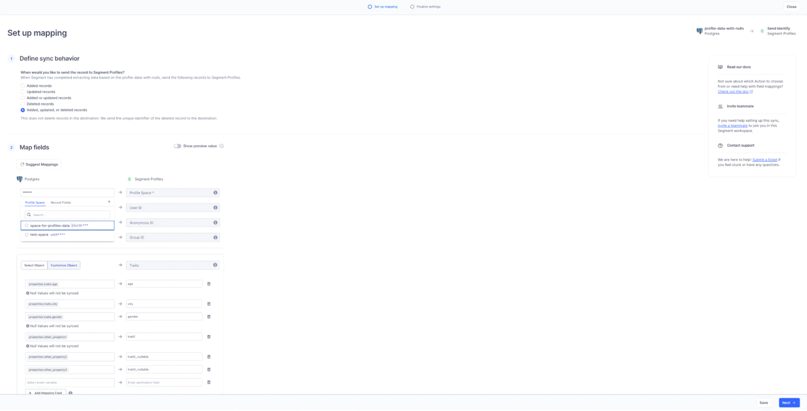Show info for the Group ID field

pyautogui.click(x=215, y=238)
